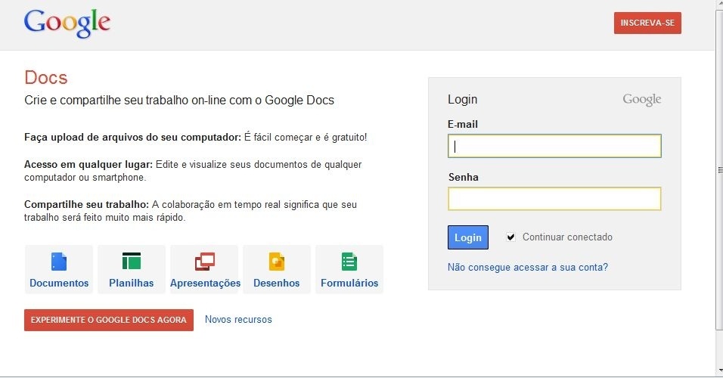Click the Desenhos yellow drawing icon

pos(277,262)
